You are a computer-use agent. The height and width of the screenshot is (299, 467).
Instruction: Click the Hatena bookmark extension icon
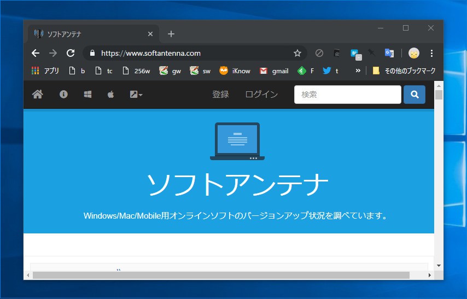[356, 54]
